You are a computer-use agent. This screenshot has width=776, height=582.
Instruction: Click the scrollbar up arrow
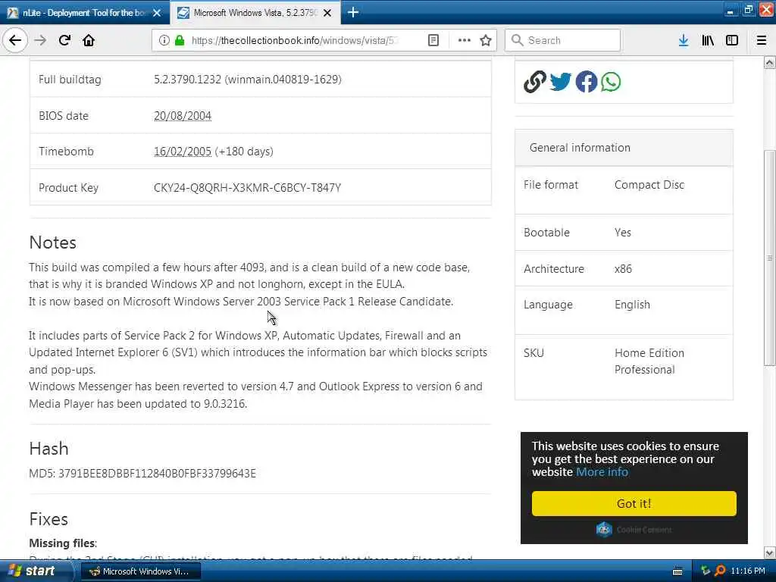[x=769, y=62]
